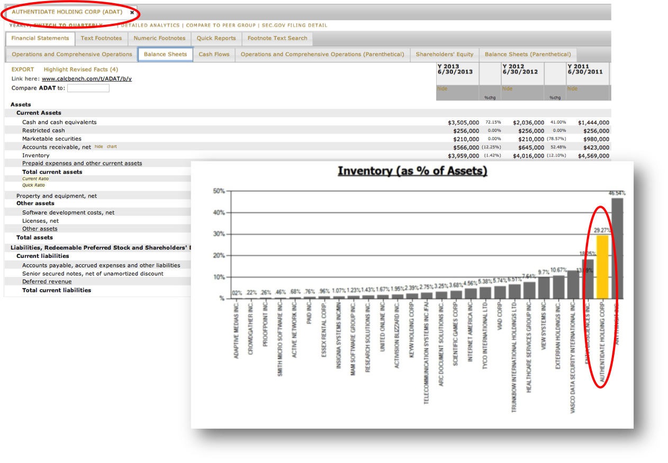
Task: Open chart for Accounts receivable, net
Action: click(x=112, y=147)
